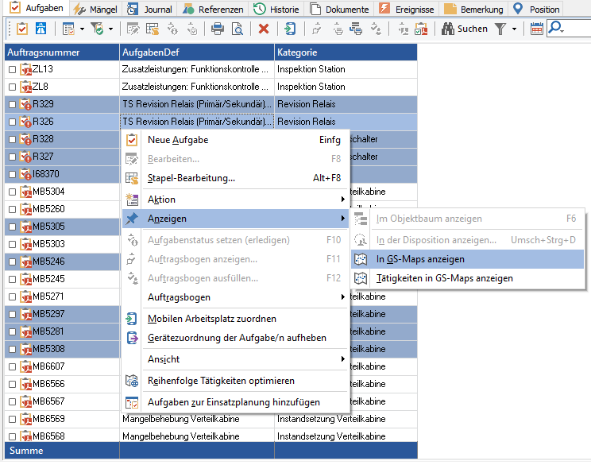Click the magnifier search field

[569, 29]
